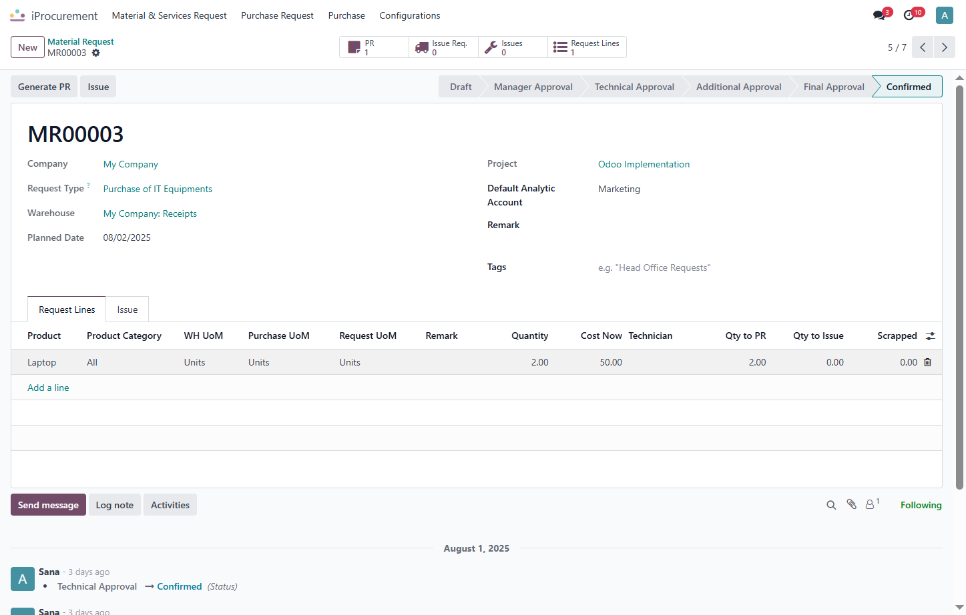This screenshot has width=966, height=615.
Task: Select the Technical Approval status stage
Action: (x=634, y=87)
